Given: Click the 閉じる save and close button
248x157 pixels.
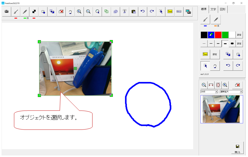Looking at the screenshot, I should [237, 148].
